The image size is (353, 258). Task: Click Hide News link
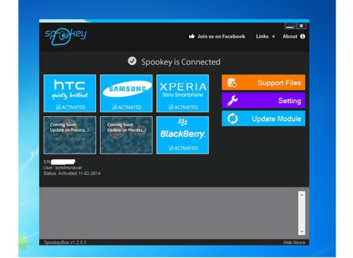point(294,242)
